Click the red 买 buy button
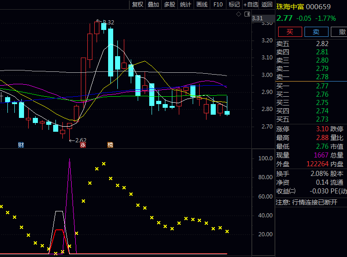 290,32
